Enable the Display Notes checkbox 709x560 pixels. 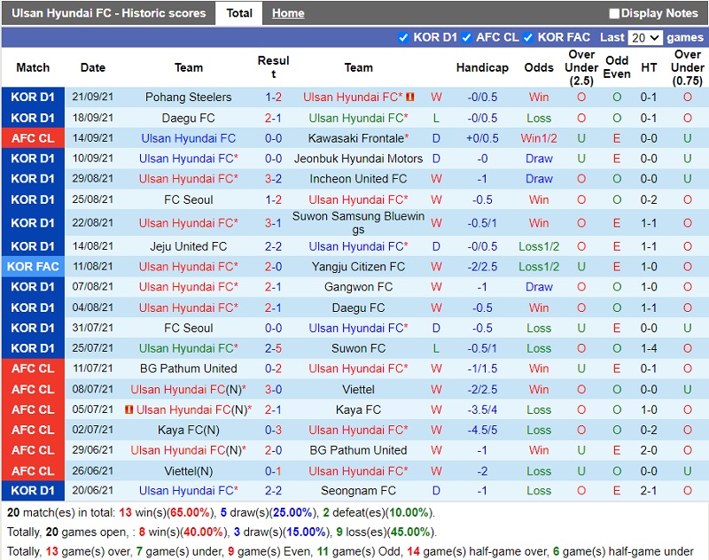click(x=614, y=13)
